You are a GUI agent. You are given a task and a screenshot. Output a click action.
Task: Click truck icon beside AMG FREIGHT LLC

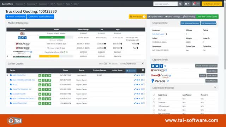[x=11, y=75]
